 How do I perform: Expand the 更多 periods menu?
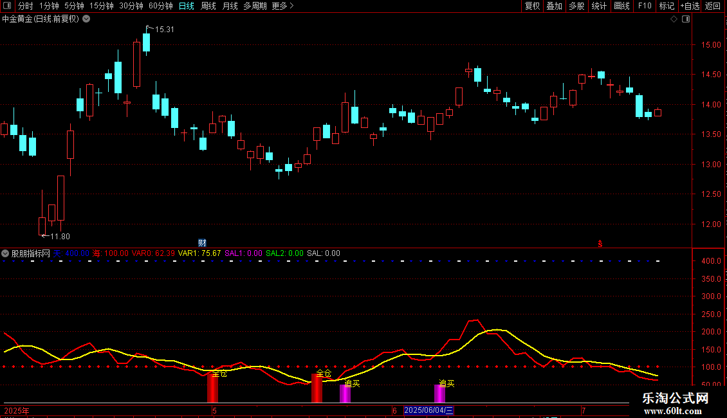click(x=282, y=6)
